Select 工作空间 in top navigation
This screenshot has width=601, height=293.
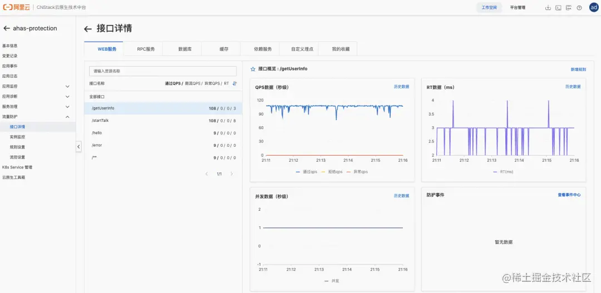[x=489, y=8]
